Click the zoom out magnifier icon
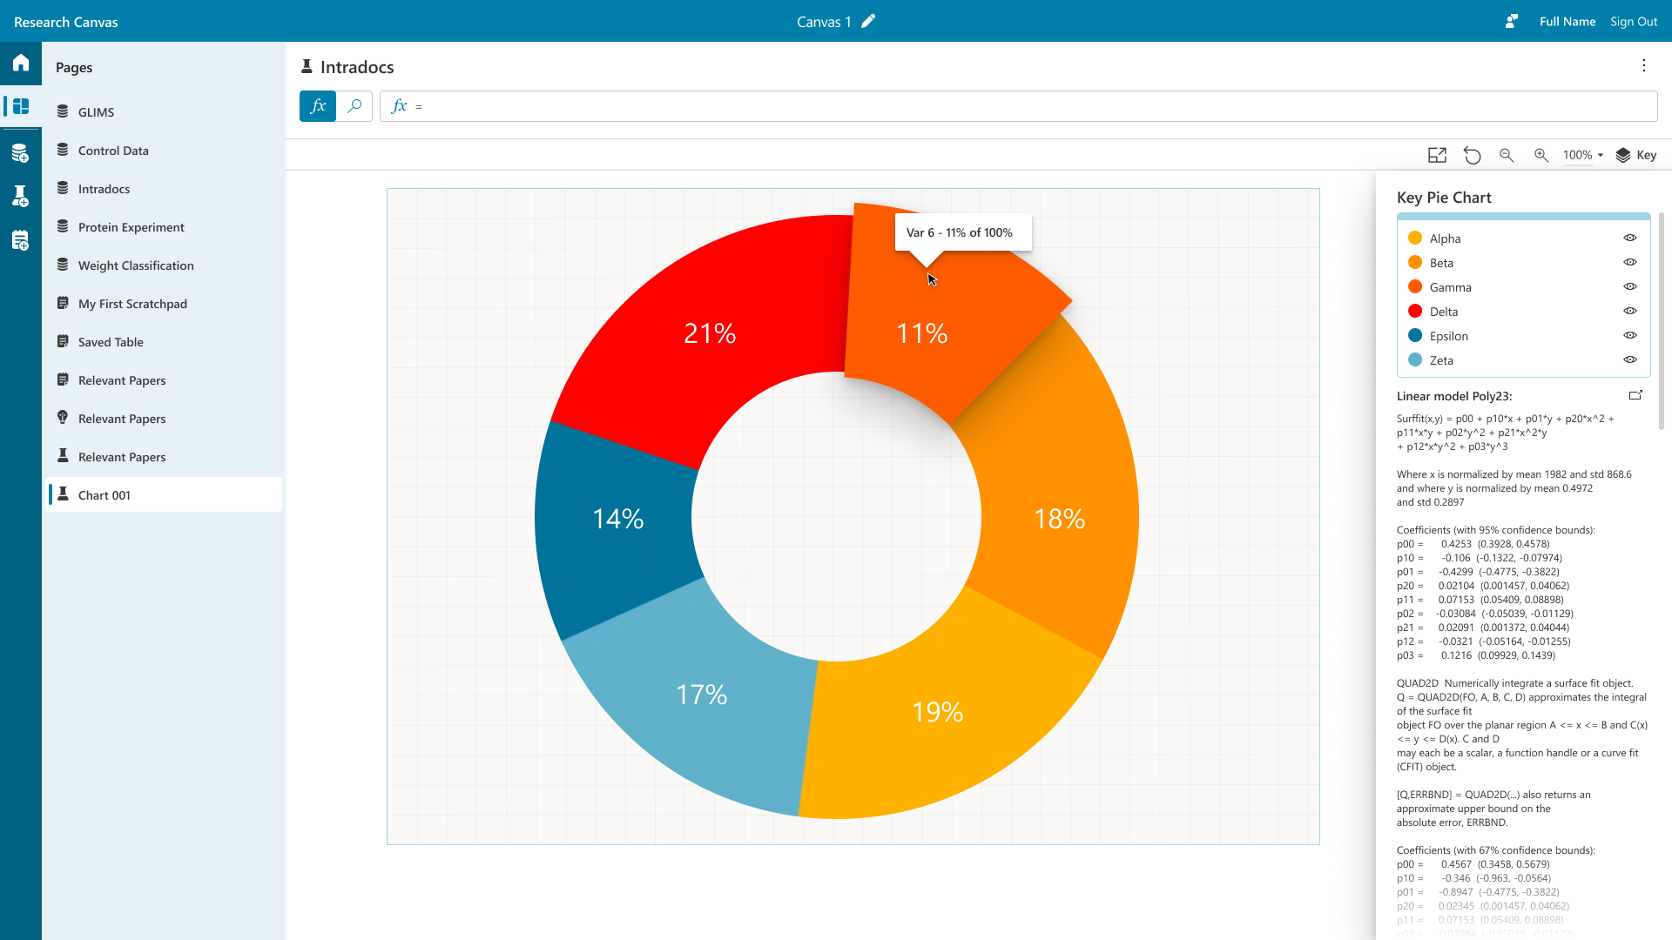The height and width of the screenshot is (940, 1672). [x=1507, y=156]
